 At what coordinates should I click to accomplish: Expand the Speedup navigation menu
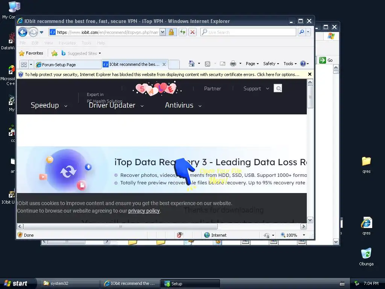(49, 105)
